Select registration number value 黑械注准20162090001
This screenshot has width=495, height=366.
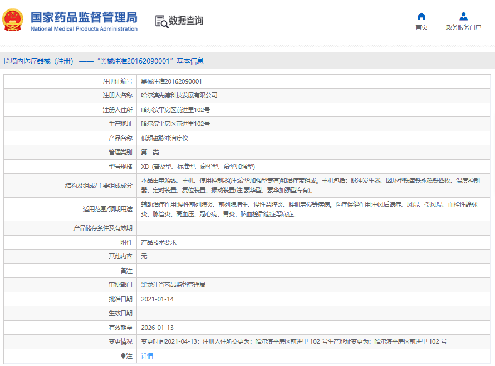[x=171, y=81]
